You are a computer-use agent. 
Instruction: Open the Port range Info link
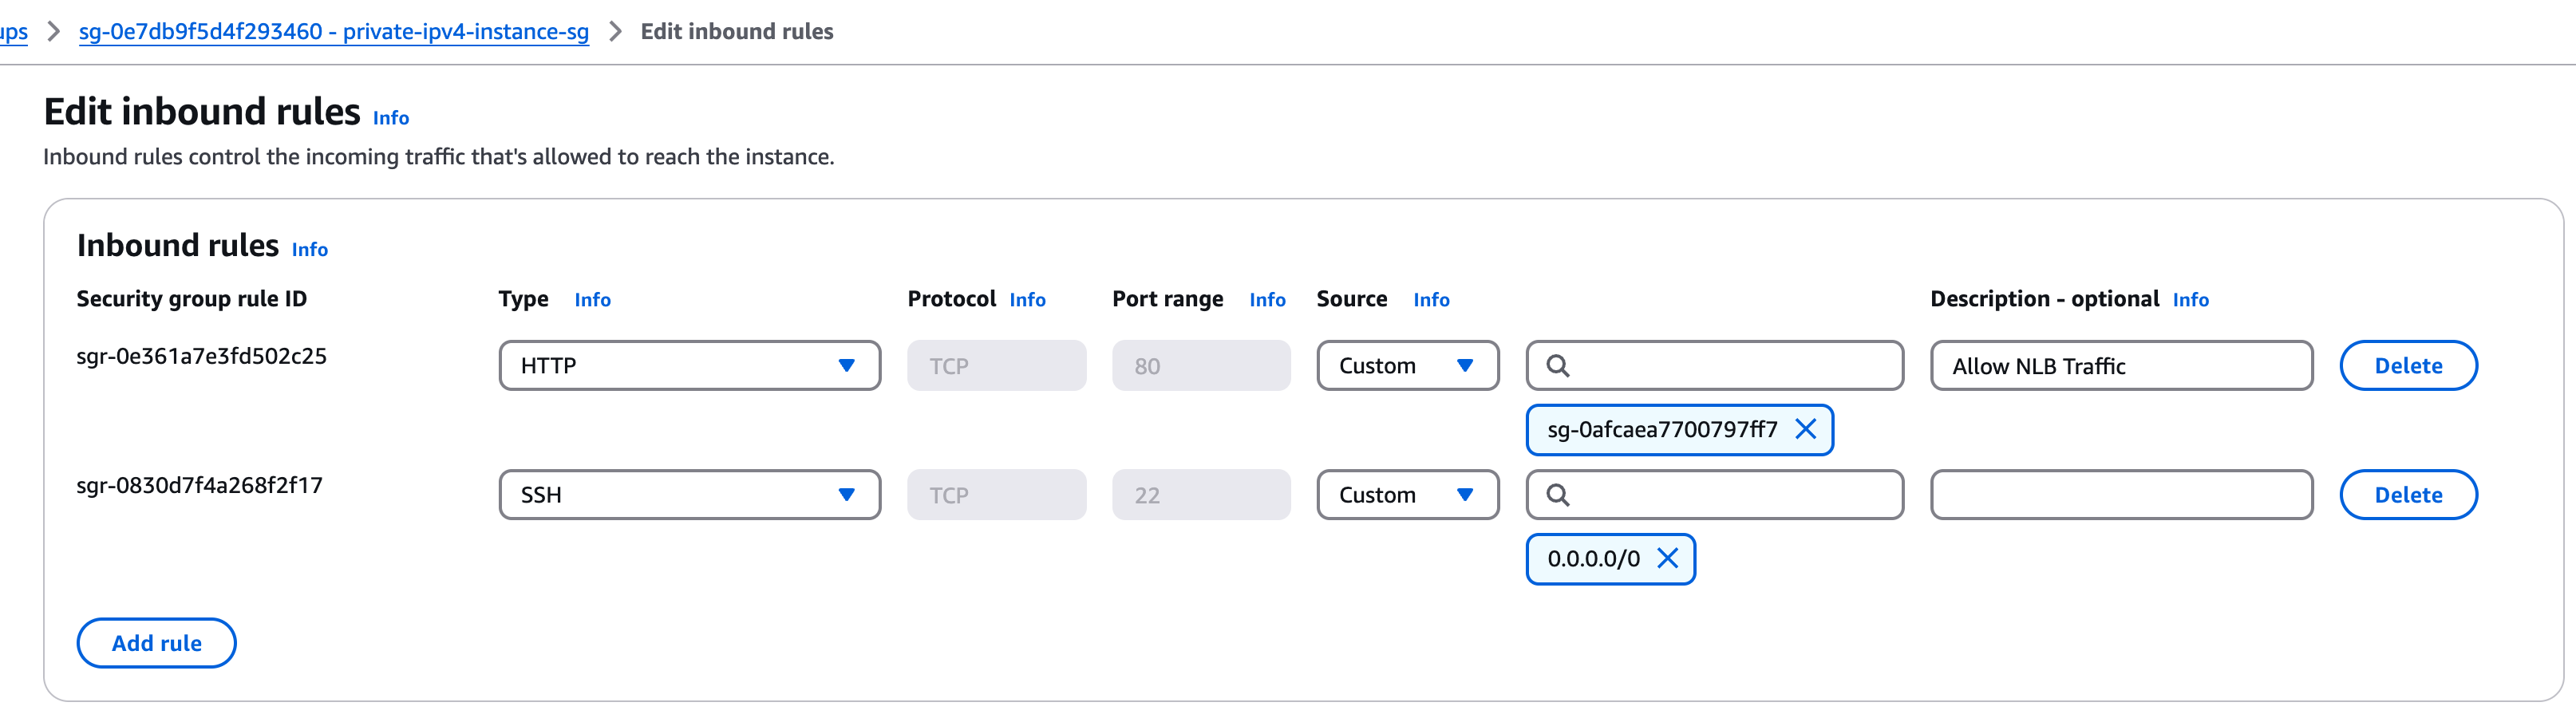click(1267, 299)
